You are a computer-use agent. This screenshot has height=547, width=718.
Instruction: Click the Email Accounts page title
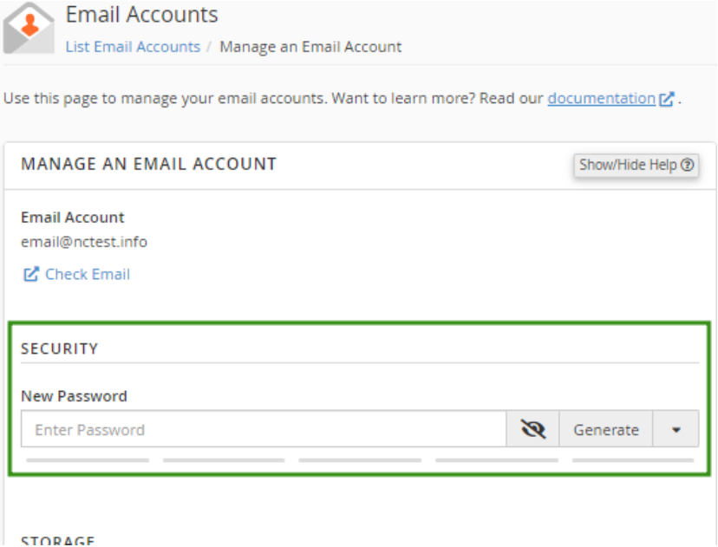pos(142,15)
